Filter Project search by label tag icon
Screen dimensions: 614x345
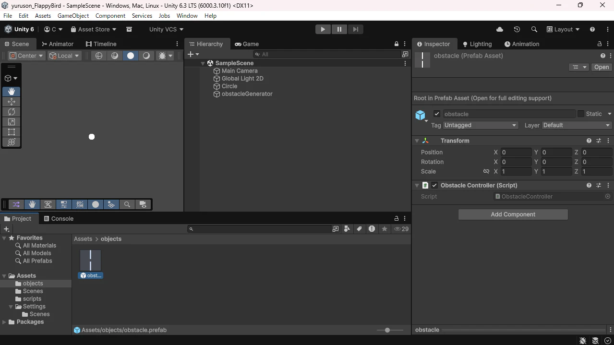tap(359, 229)
